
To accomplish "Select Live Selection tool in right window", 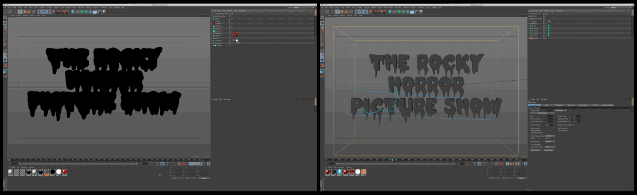I will (333, 12).
